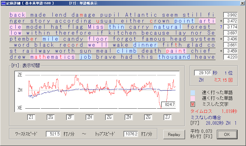The image size is (246, 146).
Task: Click the highlighted word 'climb'
Action: click(x=127, y=51)
